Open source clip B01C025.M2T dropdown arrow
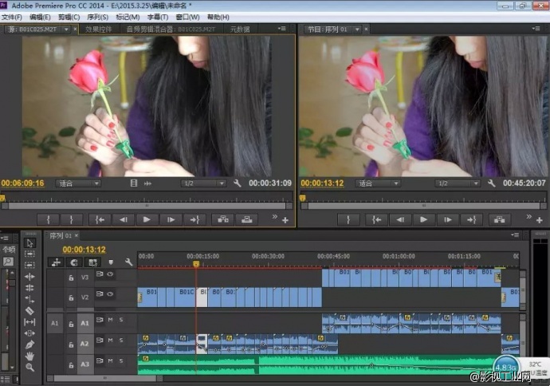 pyautogui.click(x=66, y=30)
